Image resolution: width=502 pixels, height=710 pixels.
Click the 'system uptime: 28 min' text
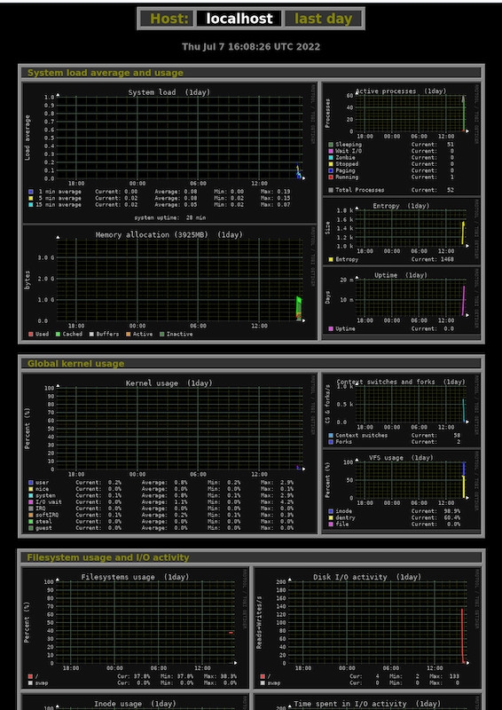tap(169, 217)
